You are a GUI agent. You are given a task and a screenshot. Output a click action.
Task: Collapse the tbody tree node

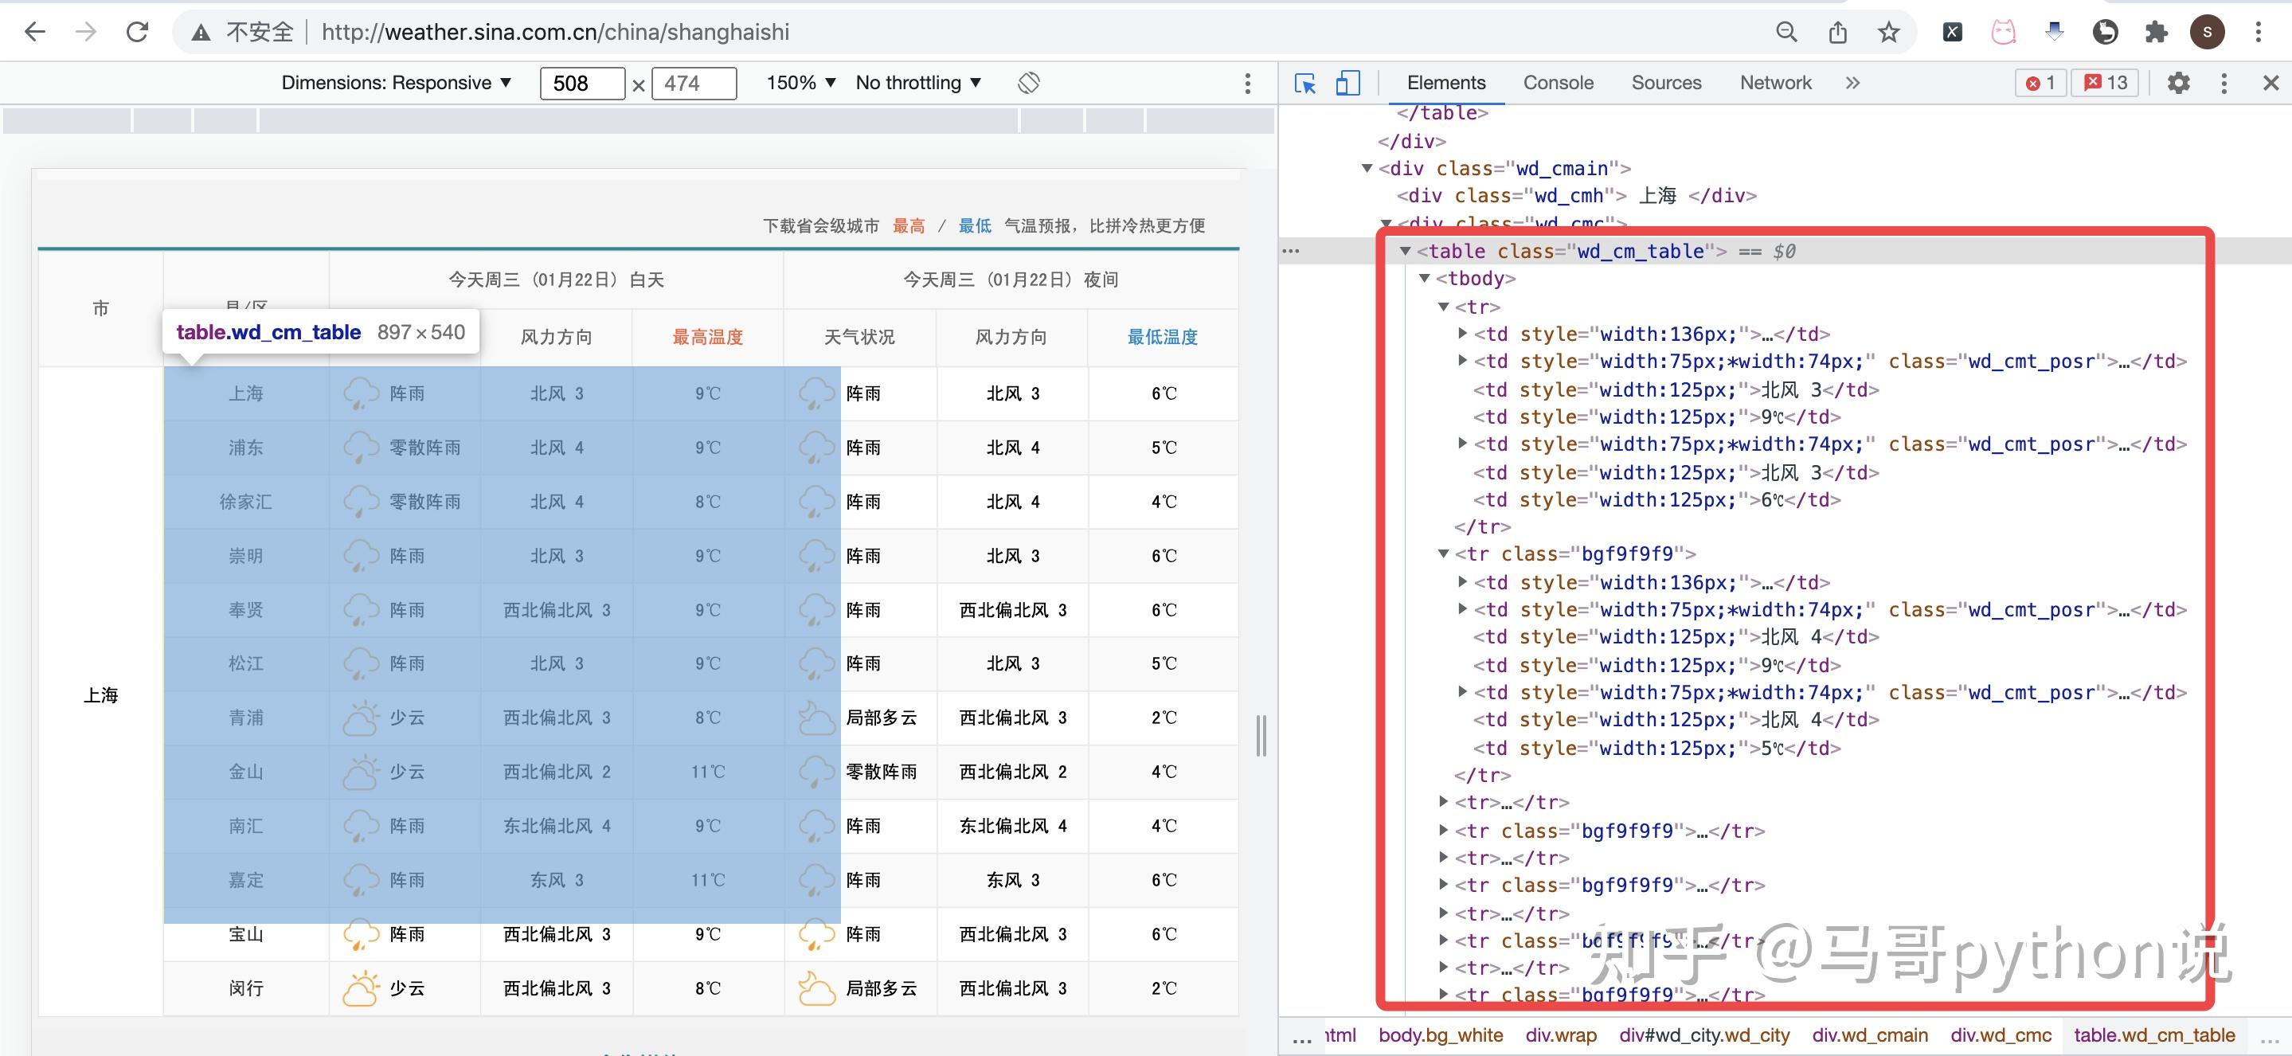(x=1426, y=279)
